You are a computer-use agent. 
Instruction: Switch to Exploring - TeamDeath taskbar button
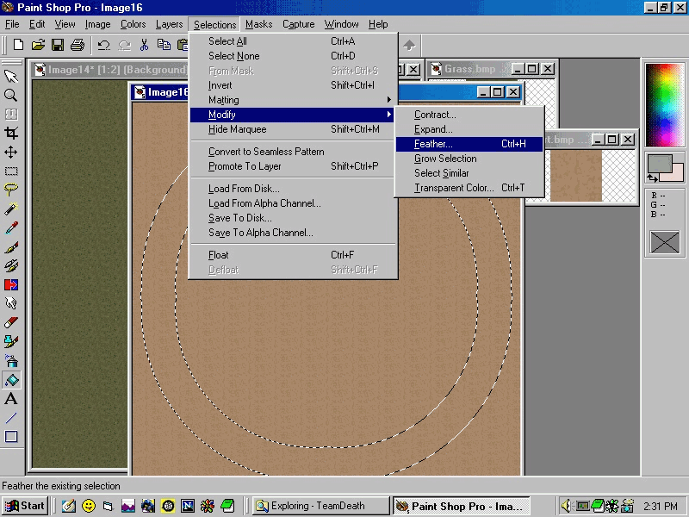coord(319,506)
